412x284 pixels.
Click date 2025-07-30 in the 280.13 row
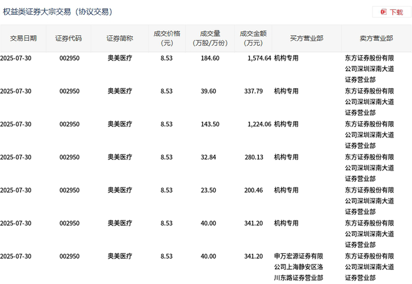(16, 157)
